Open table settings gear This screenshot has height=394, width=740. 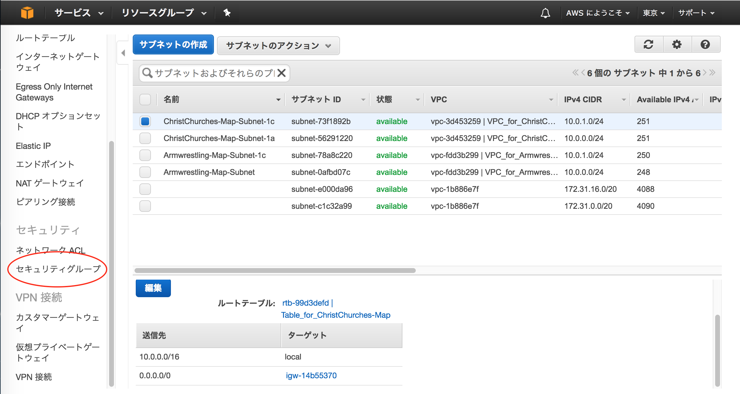point(677,44)
